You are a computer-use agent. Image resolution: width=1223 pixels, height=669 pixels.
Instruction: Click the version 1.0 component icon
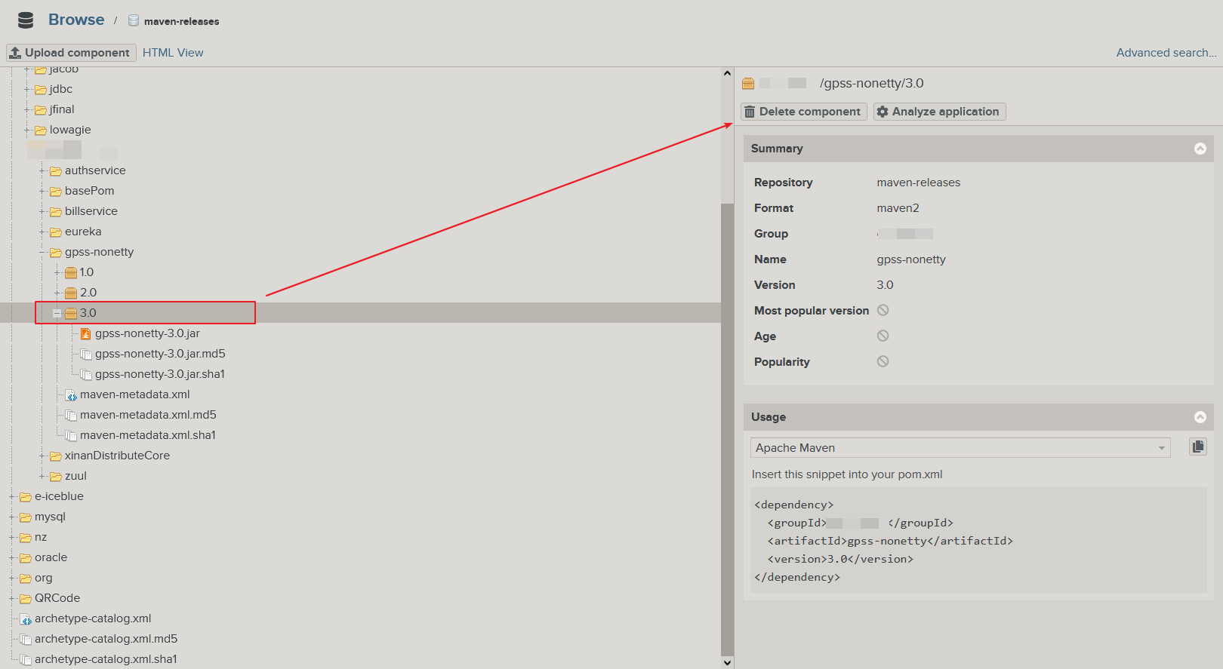point(71,272)
